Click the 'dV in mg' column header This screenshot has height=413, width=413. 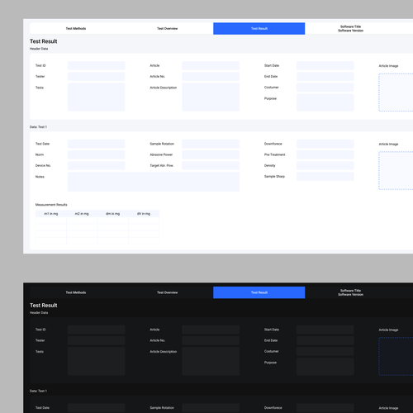coord(144,214)
